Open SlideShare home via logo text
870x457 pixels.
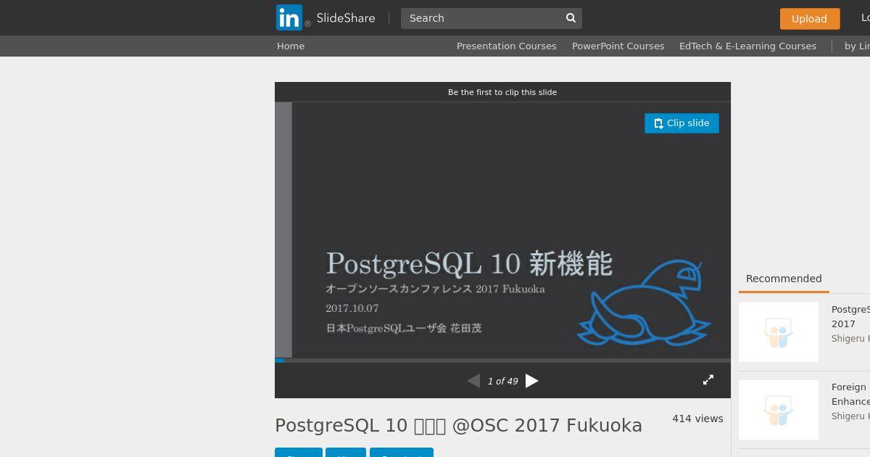click(346, 18)
